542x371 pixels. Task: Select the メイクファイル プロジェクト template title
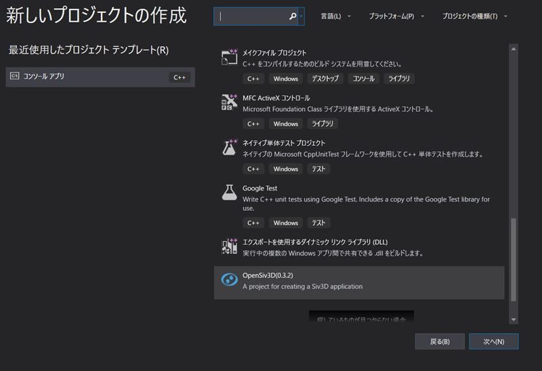pyautogui.click(x=274, y=53)
